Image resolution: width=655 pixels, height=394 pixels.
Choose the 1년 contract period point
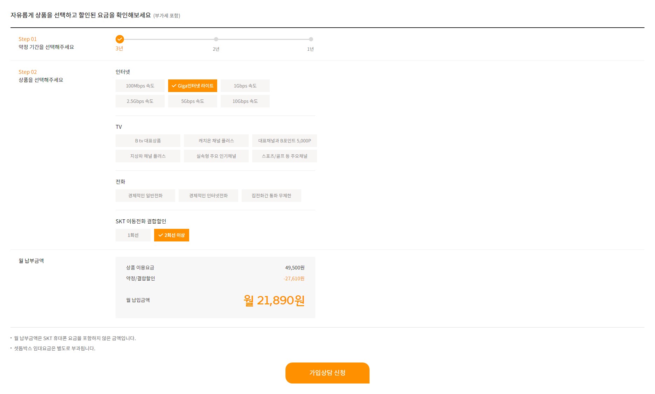pos(311,39)
